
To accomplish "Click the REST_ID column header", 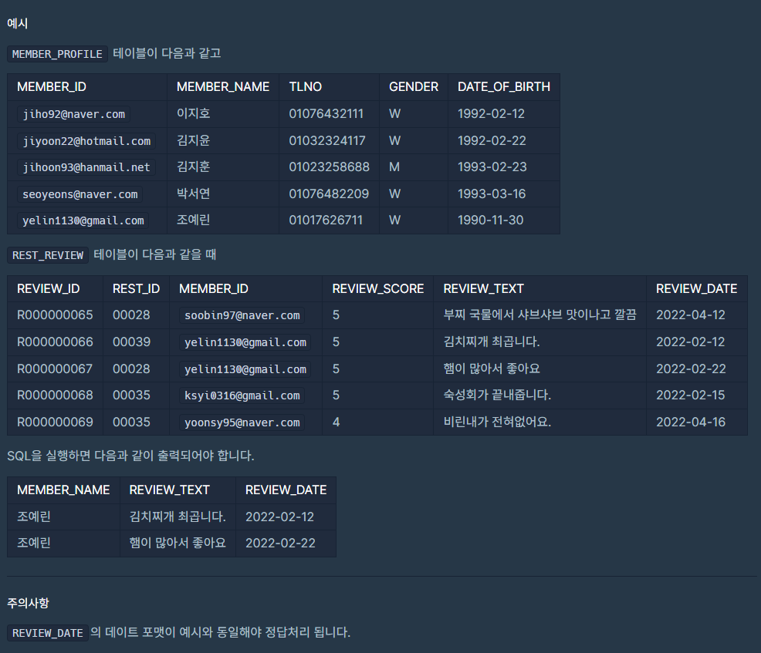I will click(x=136, y=289).
